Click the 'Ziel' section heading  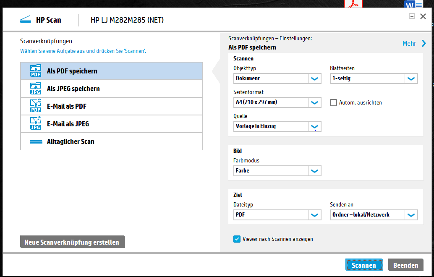click(x=238, y=195)
